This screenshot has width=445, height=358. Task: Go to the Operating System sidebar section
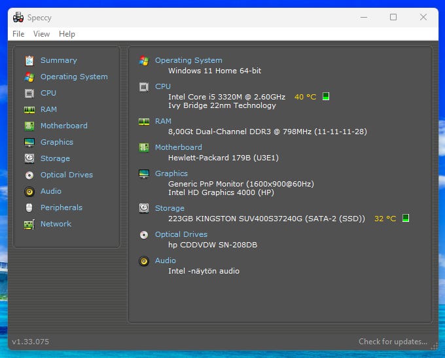[74, 77]
